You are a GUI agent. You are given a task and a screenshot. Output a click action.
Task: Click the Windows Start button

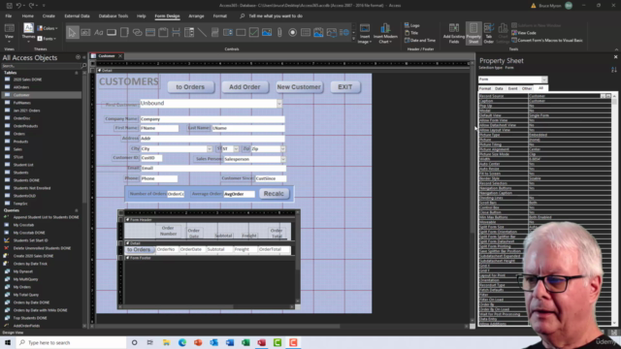[x=8, y=342]
